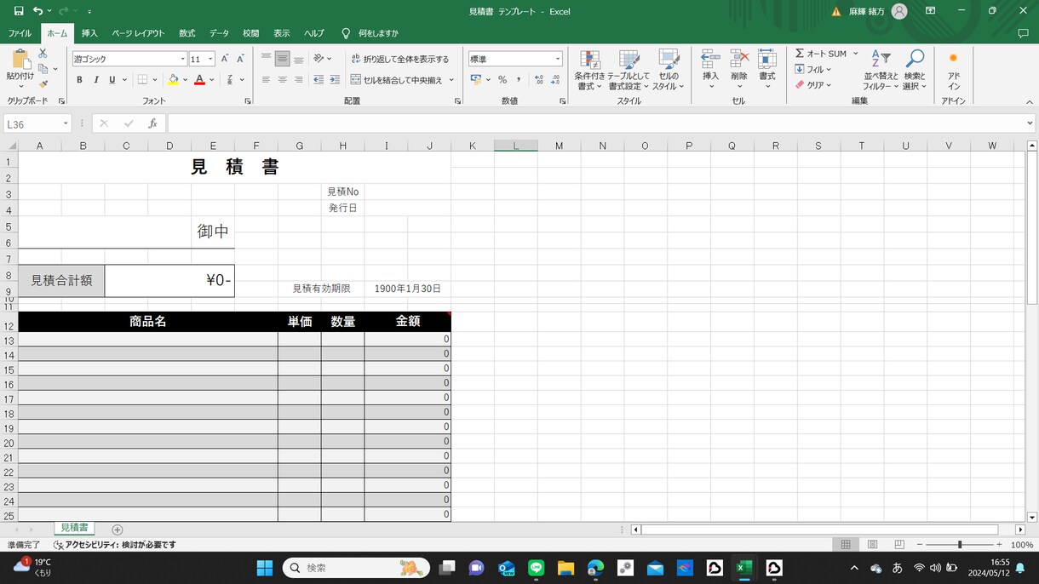
Task: Click the Copy icon in clipboard group
Action: 43,68
